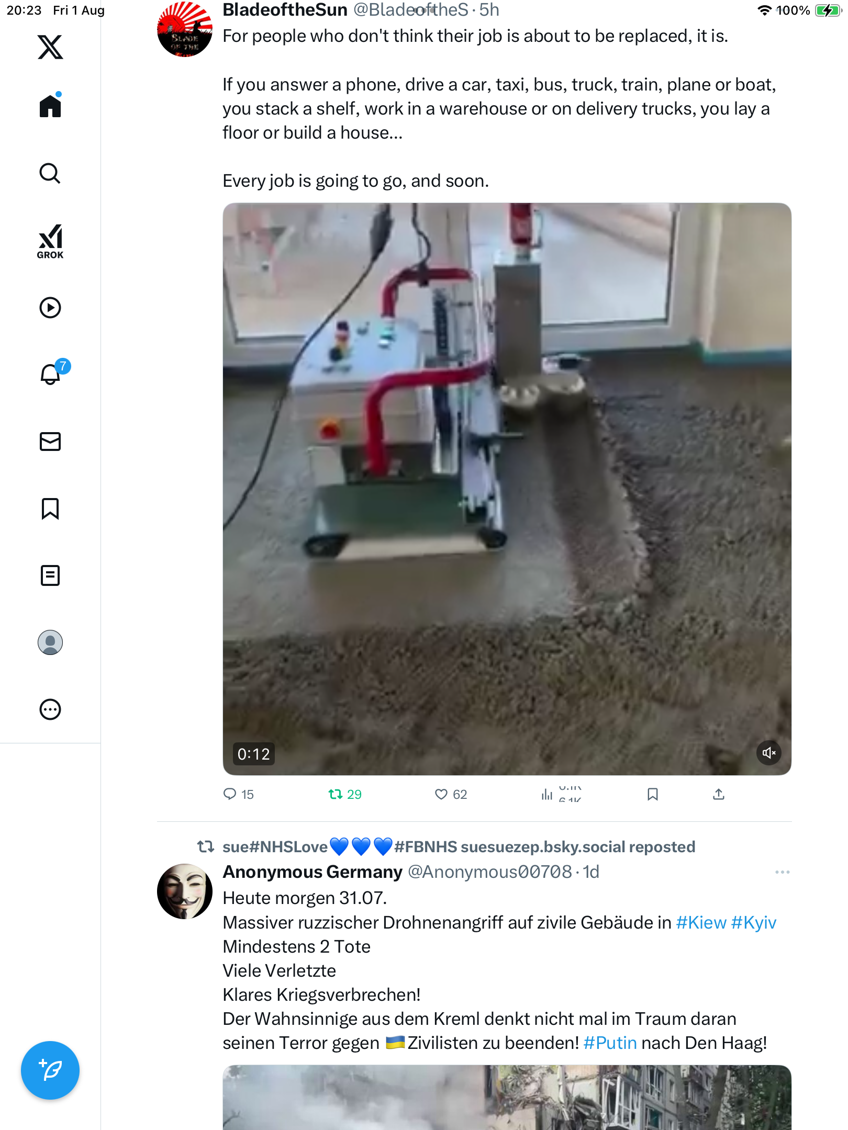Open the video tab play icon

pos(50,308)
